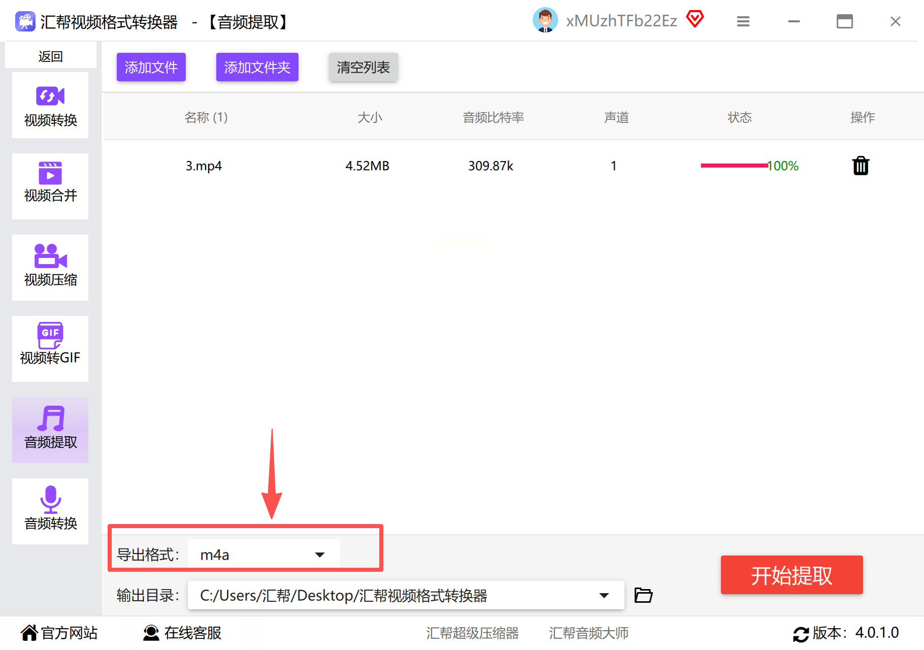Delete 3.mp4 with the trash icon

(x=861, y=166)
